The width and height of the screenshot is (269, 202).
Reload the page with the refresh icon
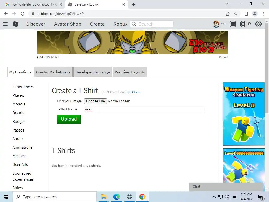point(23,14)
